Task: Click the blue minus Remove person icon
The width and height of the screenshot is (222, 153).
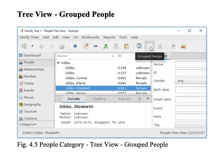Action: coord(95,46)
